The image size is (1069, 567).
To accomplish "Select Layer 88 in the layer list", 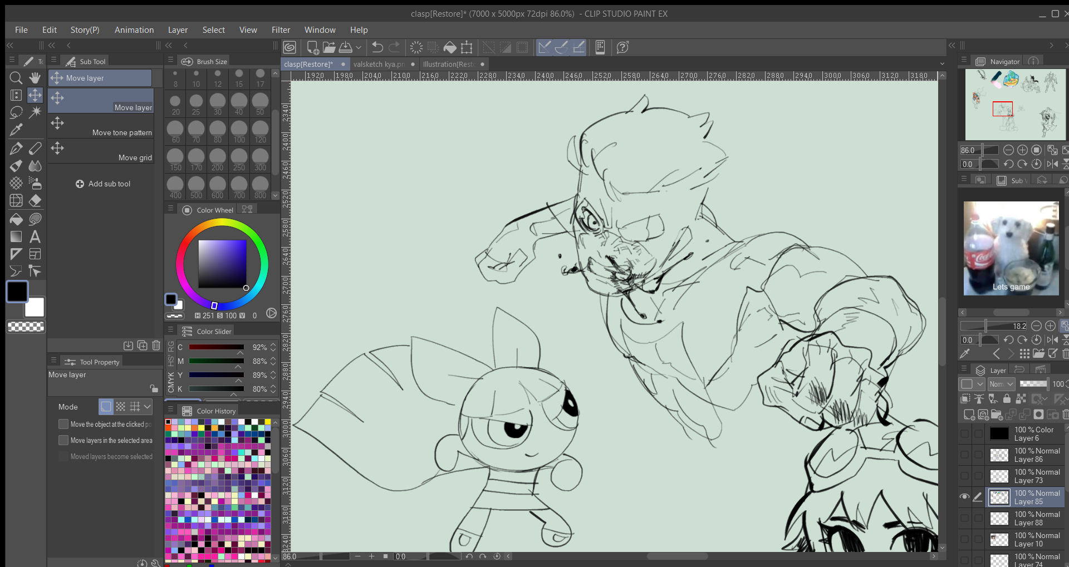I will pyautogui.click(x=1027, y=519).
